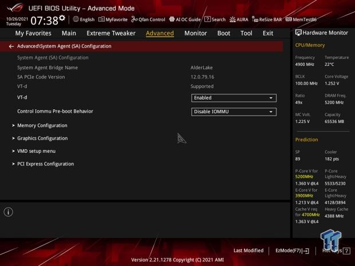Click the Advanced\System Agent (SA) Configuration breadcrumb
The width and height of the screenshot is (355, 266).
point(64,46)
